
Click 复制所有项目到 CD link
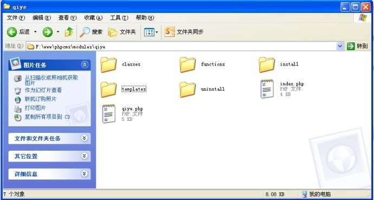(48, 117)
